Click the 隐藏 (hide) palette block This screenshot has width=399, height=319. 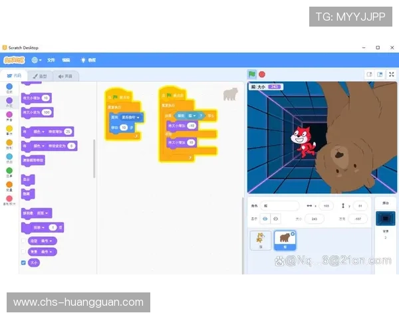[28, 194]
